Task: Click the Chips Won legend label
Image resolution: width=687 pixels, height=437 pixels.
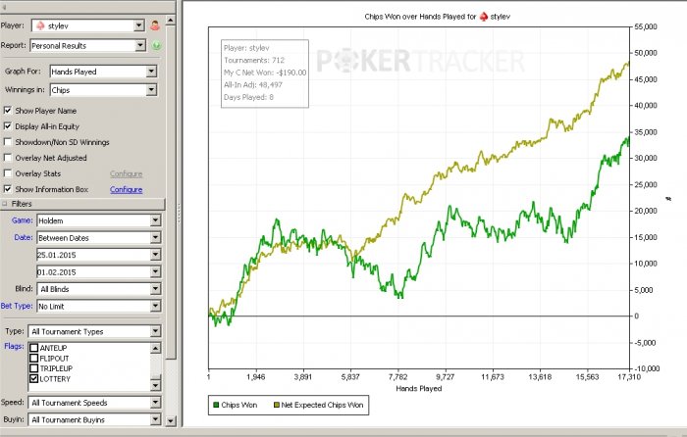Action: [x=239, y=405]
